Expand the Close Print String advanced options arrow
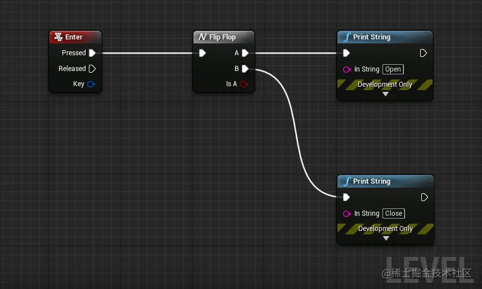 (386, 238)
